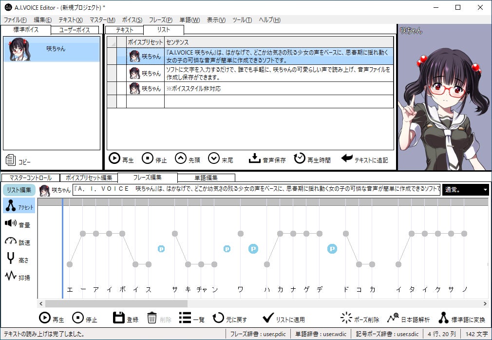This screenshot has height=340, width=492.
Task: Click the small pause marker after ス
Action: point(161,249)
